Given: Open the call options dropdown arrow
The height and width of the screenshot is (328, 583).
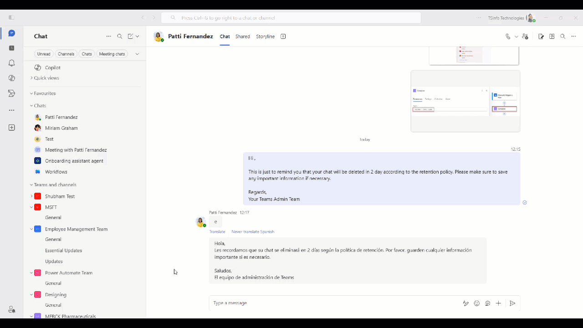Looking at the screenshot, I should pos(516,36).
